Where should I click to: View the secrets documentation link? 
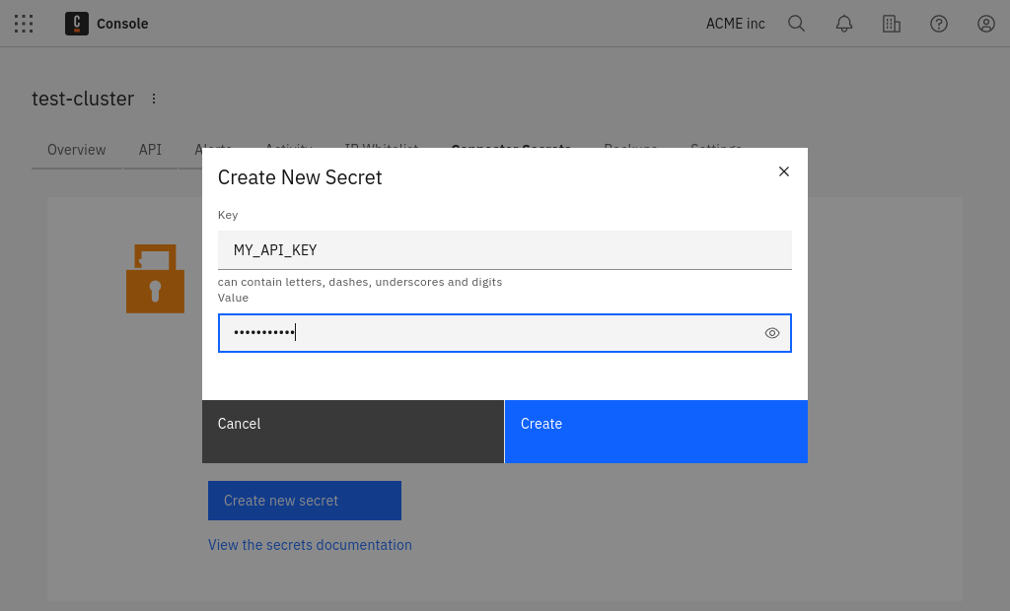pyautogui.click(x=310, y=545)
